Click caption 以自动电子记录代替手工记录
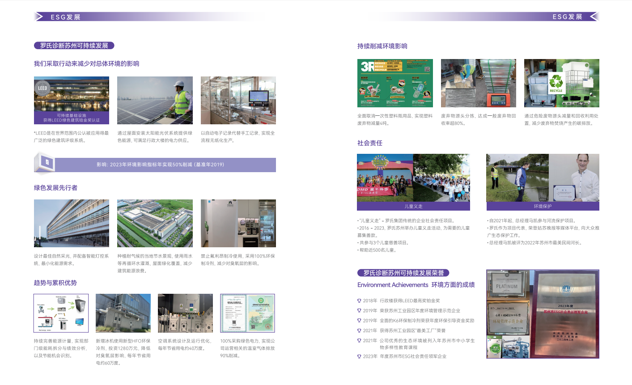Screen dimensions: 632x385 pyautogui.click(x=238, y=137)
